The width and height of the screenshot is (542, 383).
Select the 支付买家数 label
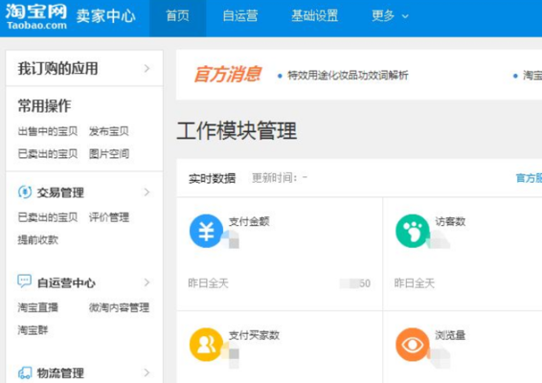point(254,335)
